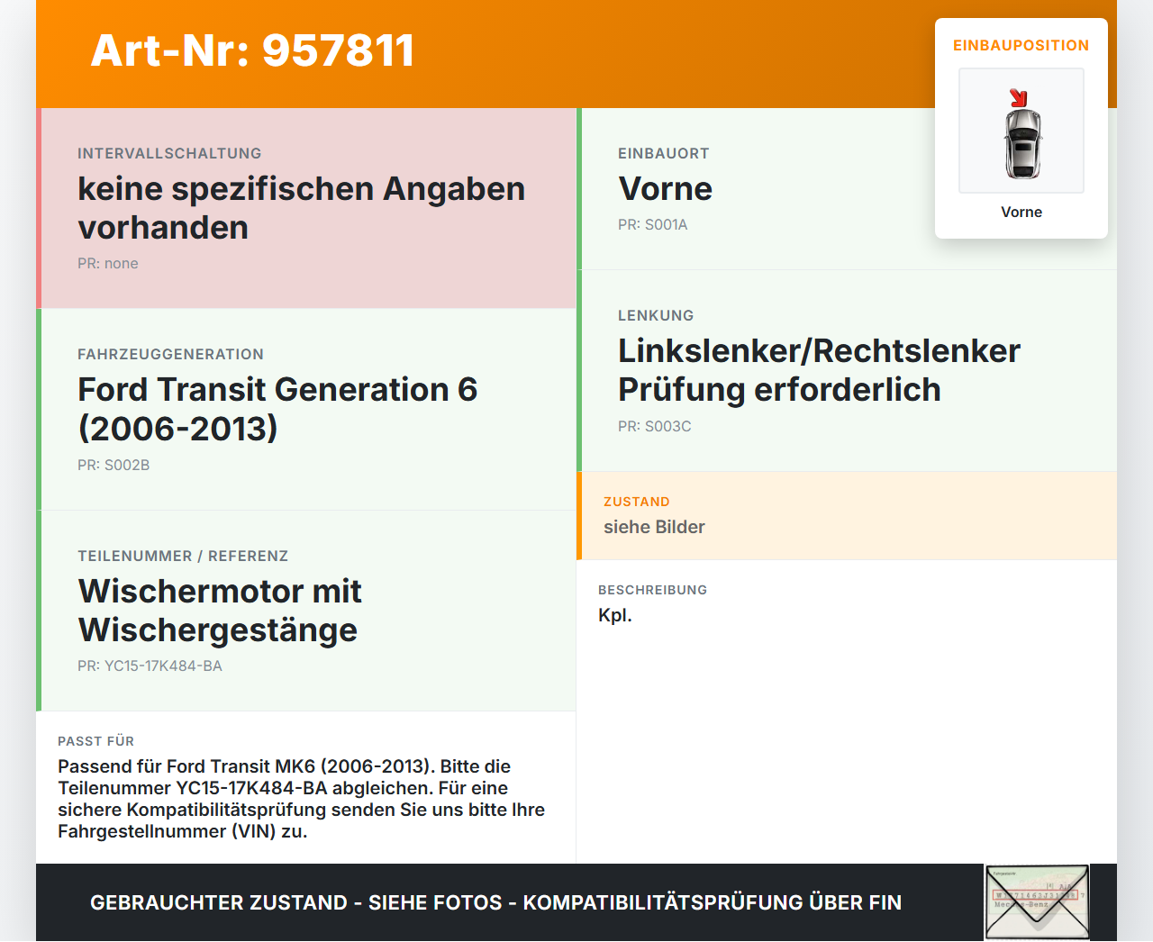Select part number PR: YC15-17K484-BA
The height and width of the screenshot is (942, 1153).
pos(150,666)
